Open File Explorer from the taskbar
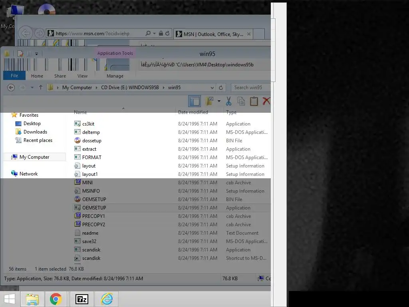The image size is (409, 307). (x=32, y=299)
